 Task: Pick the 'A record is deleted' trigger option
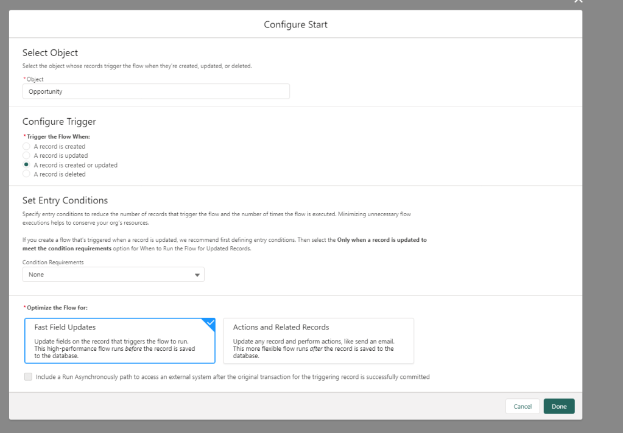[x=26, y=174]
